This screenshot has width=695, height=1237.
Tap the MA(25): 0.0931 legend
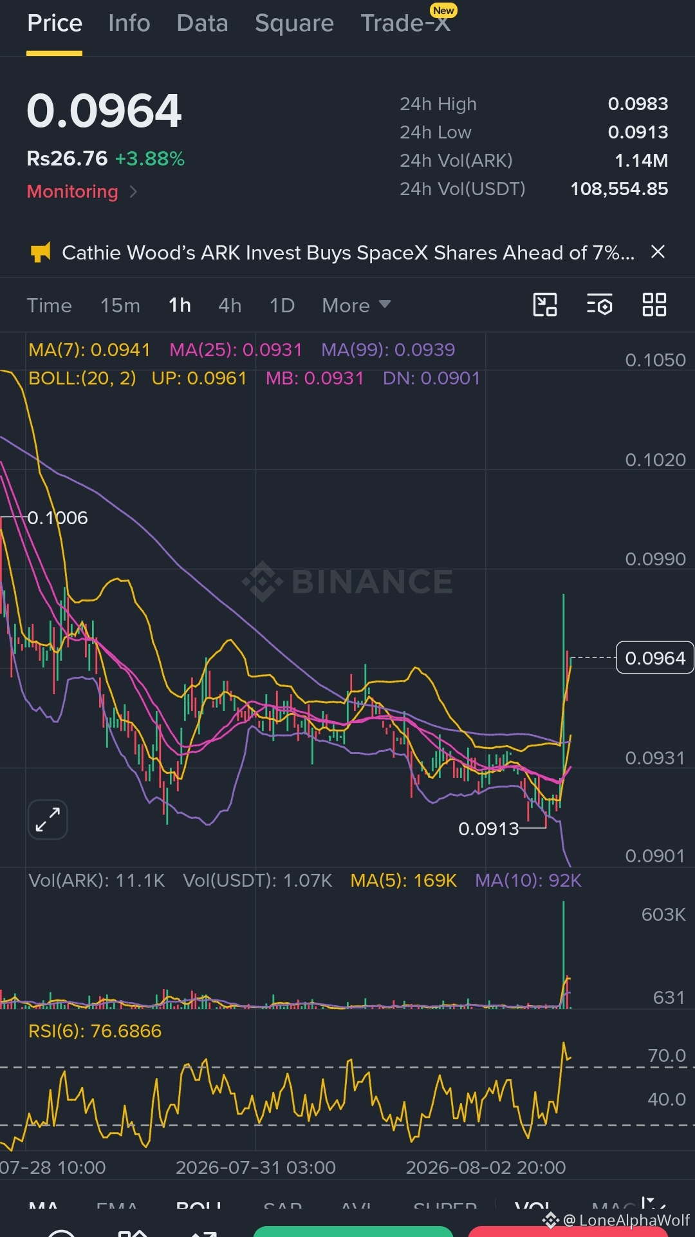[236, 350]
